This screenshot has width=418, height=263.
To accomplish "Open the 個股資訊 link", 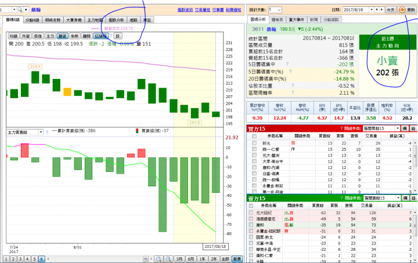I will tap(185, 10).
